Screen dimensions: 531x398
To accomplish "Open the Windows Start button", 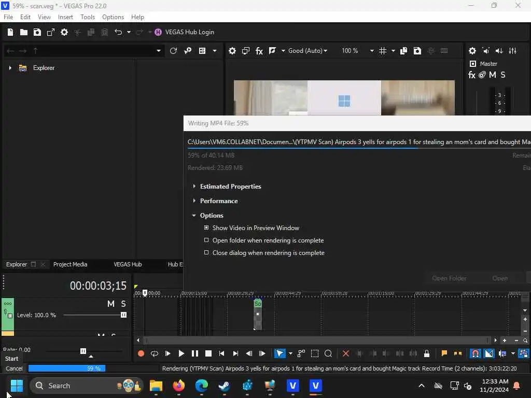I will point(17,386).
